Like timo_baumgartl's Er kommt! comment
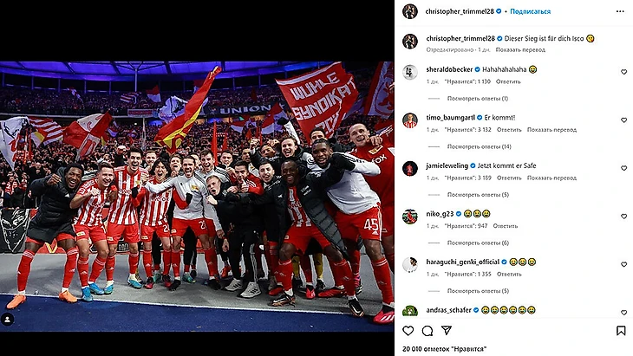Viewport: 633px width, 356px height. (623, 120)
